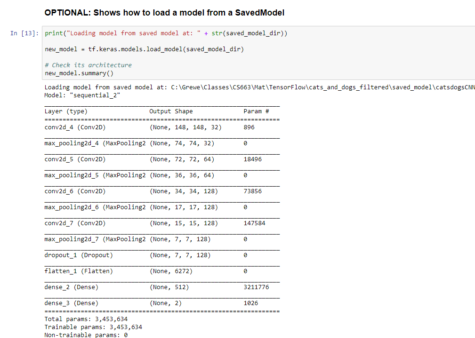Click the "# Check its architecture" comment

(x=88, y=65)
